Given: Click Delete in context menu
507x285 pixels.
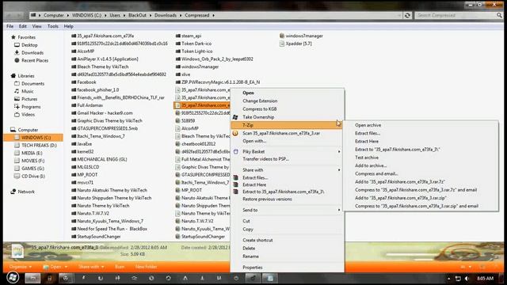Looking at the screenshot, I should pyautogui.click(x=249, y=248).
